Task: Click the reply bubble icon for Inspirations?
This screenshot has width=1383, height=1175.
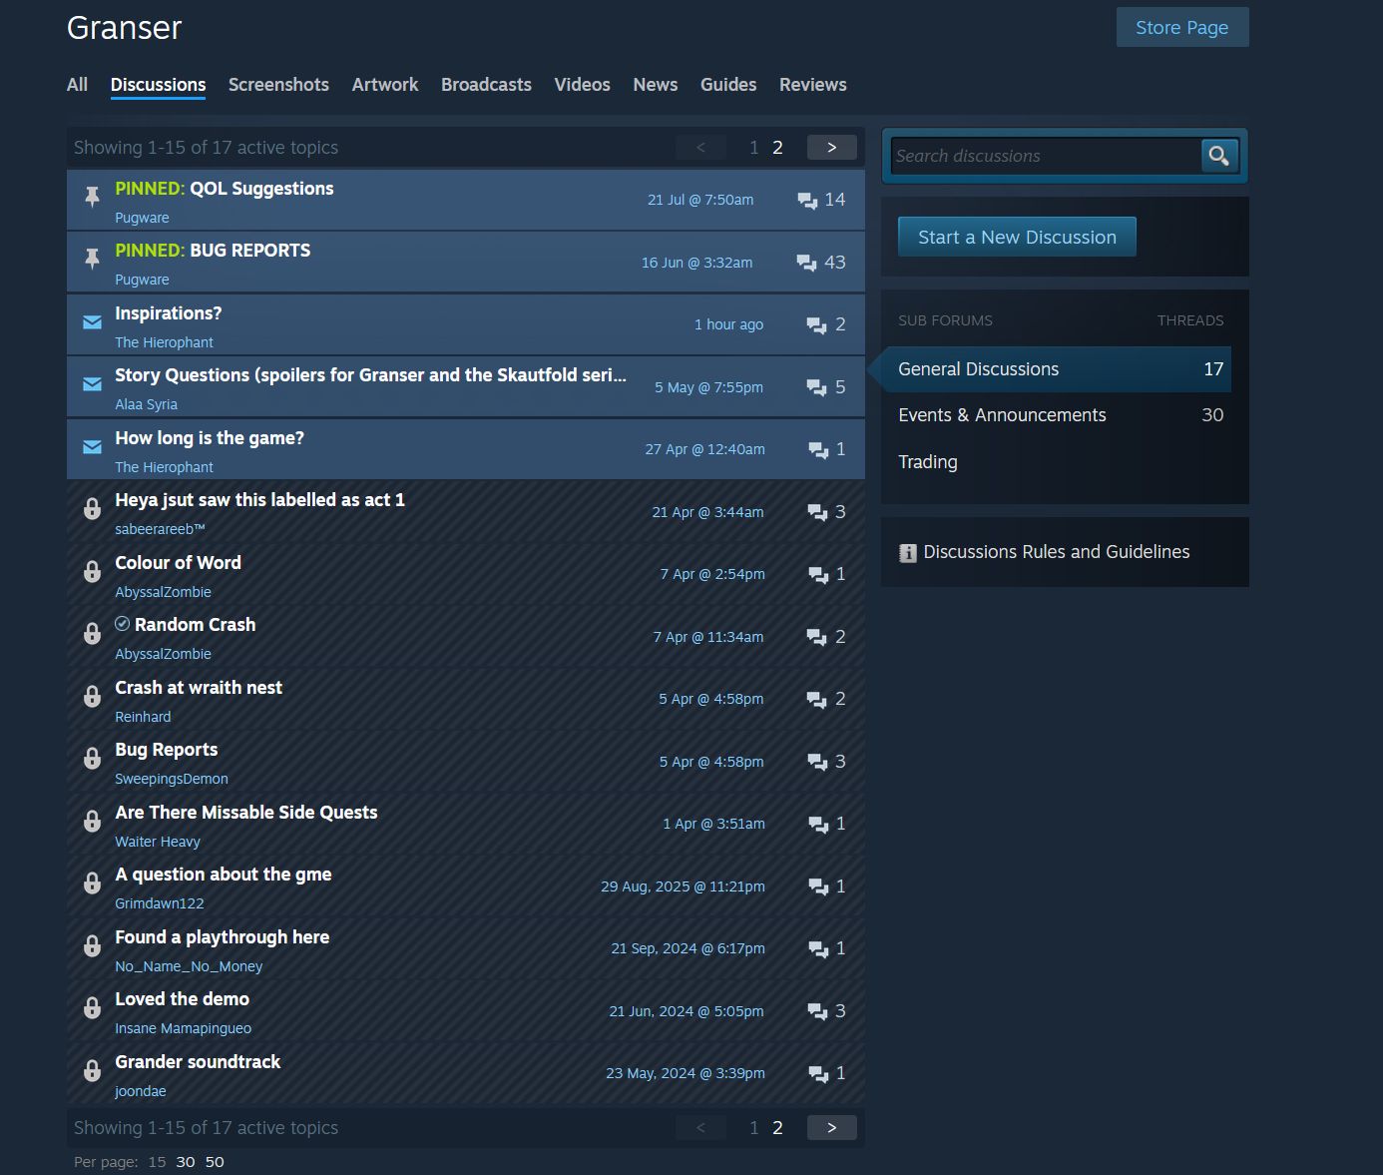Action: tap(816, 325)
